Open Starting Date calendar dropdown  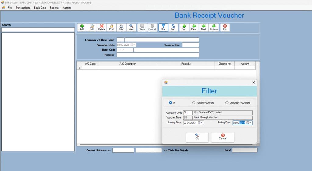coord(200,123)
